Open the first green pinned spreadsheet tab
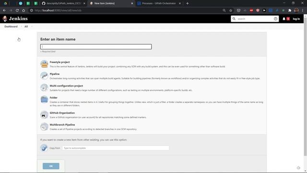The height and width of the screenshot is (173, 307). pyautogui.click(x=28, y=3)
